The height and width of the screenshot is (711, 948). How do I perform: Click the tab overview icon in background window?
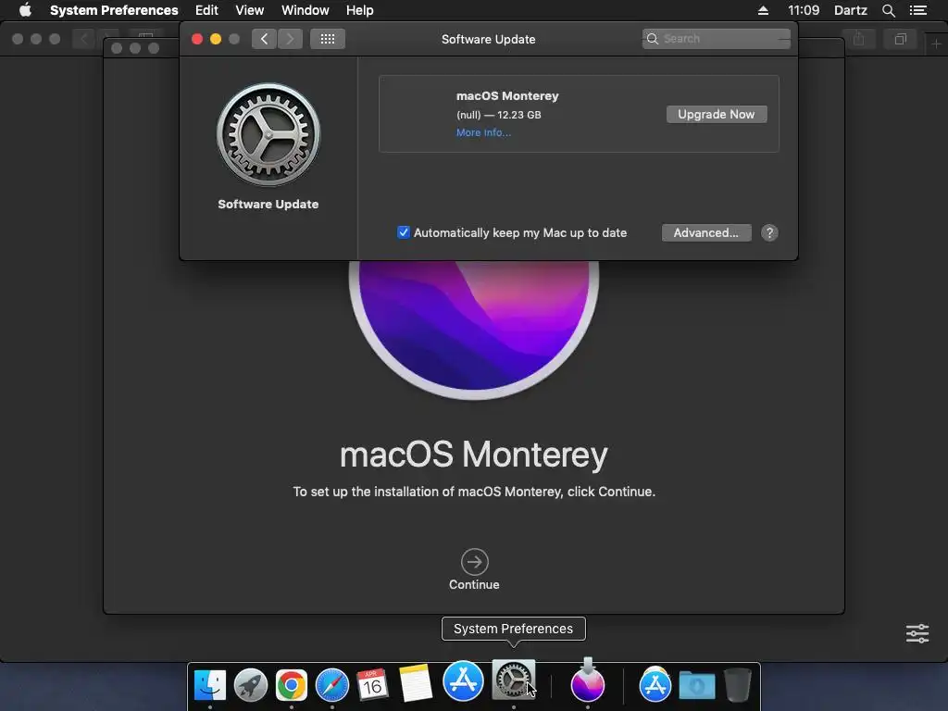900,39
